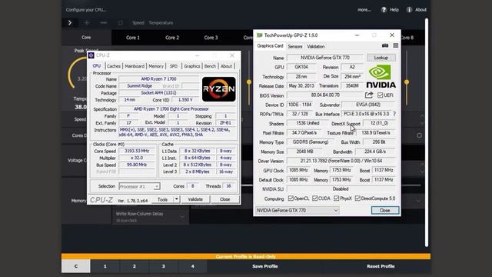This screenshot has width=492, height=277.
Task: Toggle the PhysX checkbox
Action: 337,199
